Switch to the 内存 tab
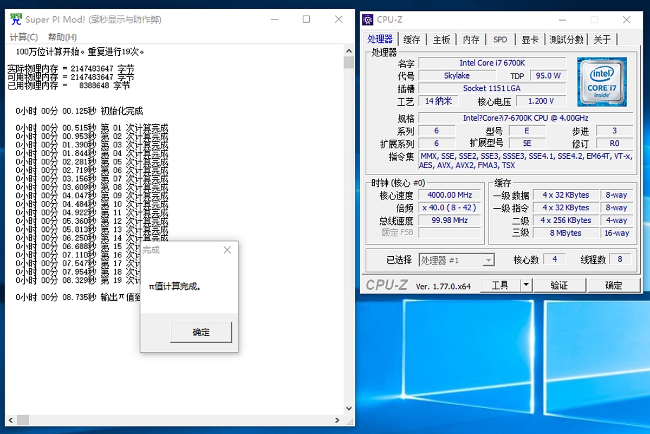 (x=471, y=39)
